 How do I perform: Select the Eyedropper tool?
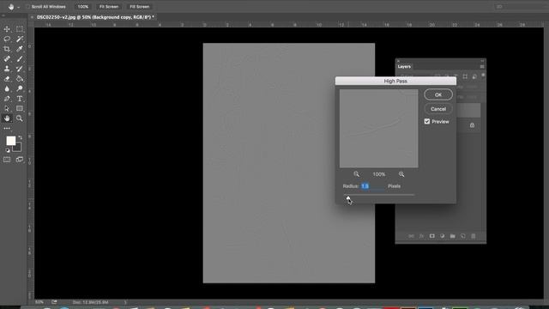click(20, 49)
